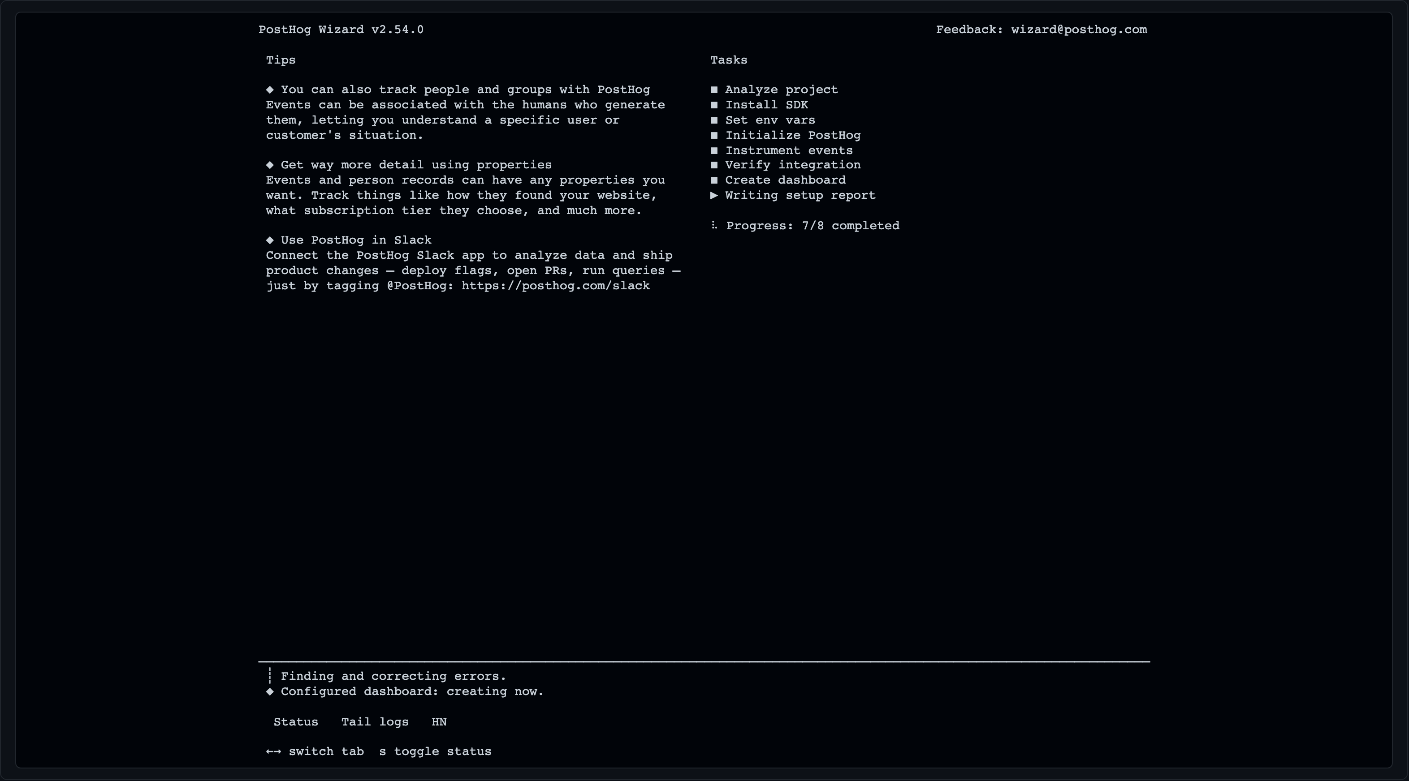Click the "Get way more detail using properties" tip title
The width and height of the screenshot is (1409, 781).
pos(416,165)
